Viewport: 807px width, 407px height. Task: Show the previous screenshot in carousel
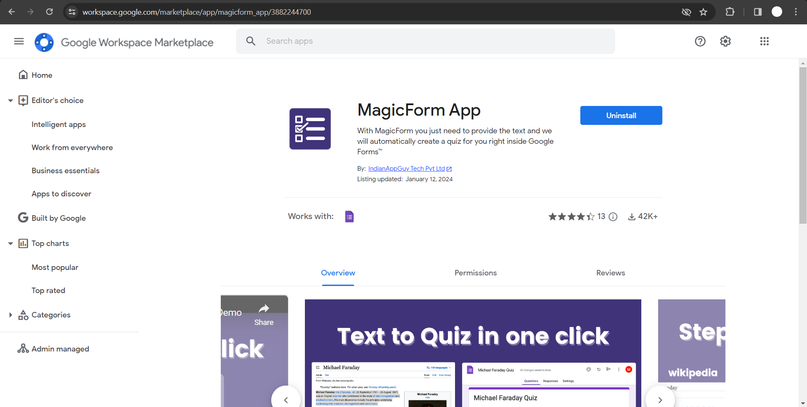286,400
